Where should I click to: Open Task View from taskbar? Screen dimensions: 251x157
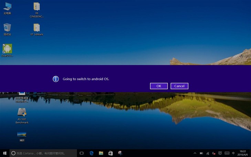81,153
